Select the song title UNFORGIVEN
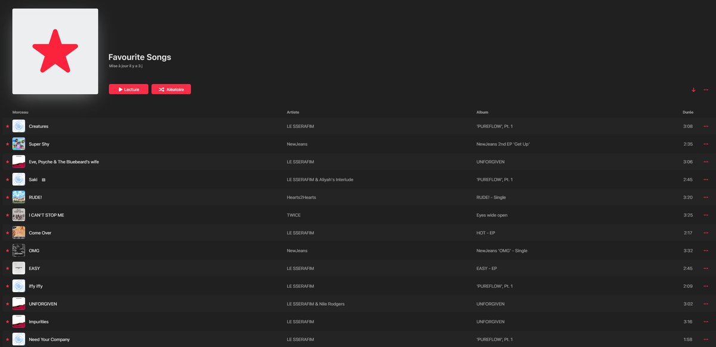The width and height of the screenshot is (716, 347). point(43,304)
